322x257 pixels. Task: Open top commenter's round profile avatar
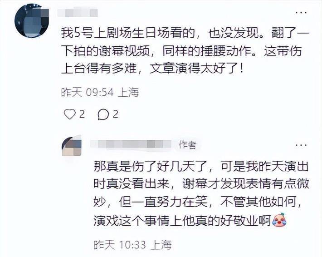[32, 21]
